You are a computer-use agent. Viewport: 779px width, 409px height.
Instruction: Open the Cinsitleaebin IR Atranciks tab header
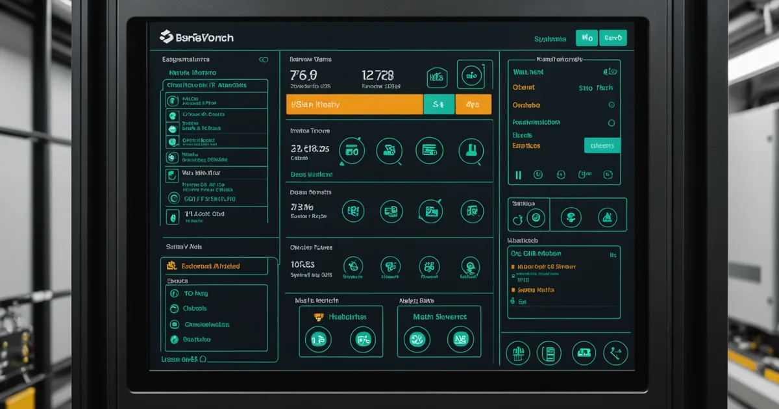(214, 84)
